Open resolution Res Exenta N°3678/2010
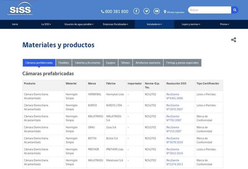This screenshot has width=248, height=169. pos(174,140)
